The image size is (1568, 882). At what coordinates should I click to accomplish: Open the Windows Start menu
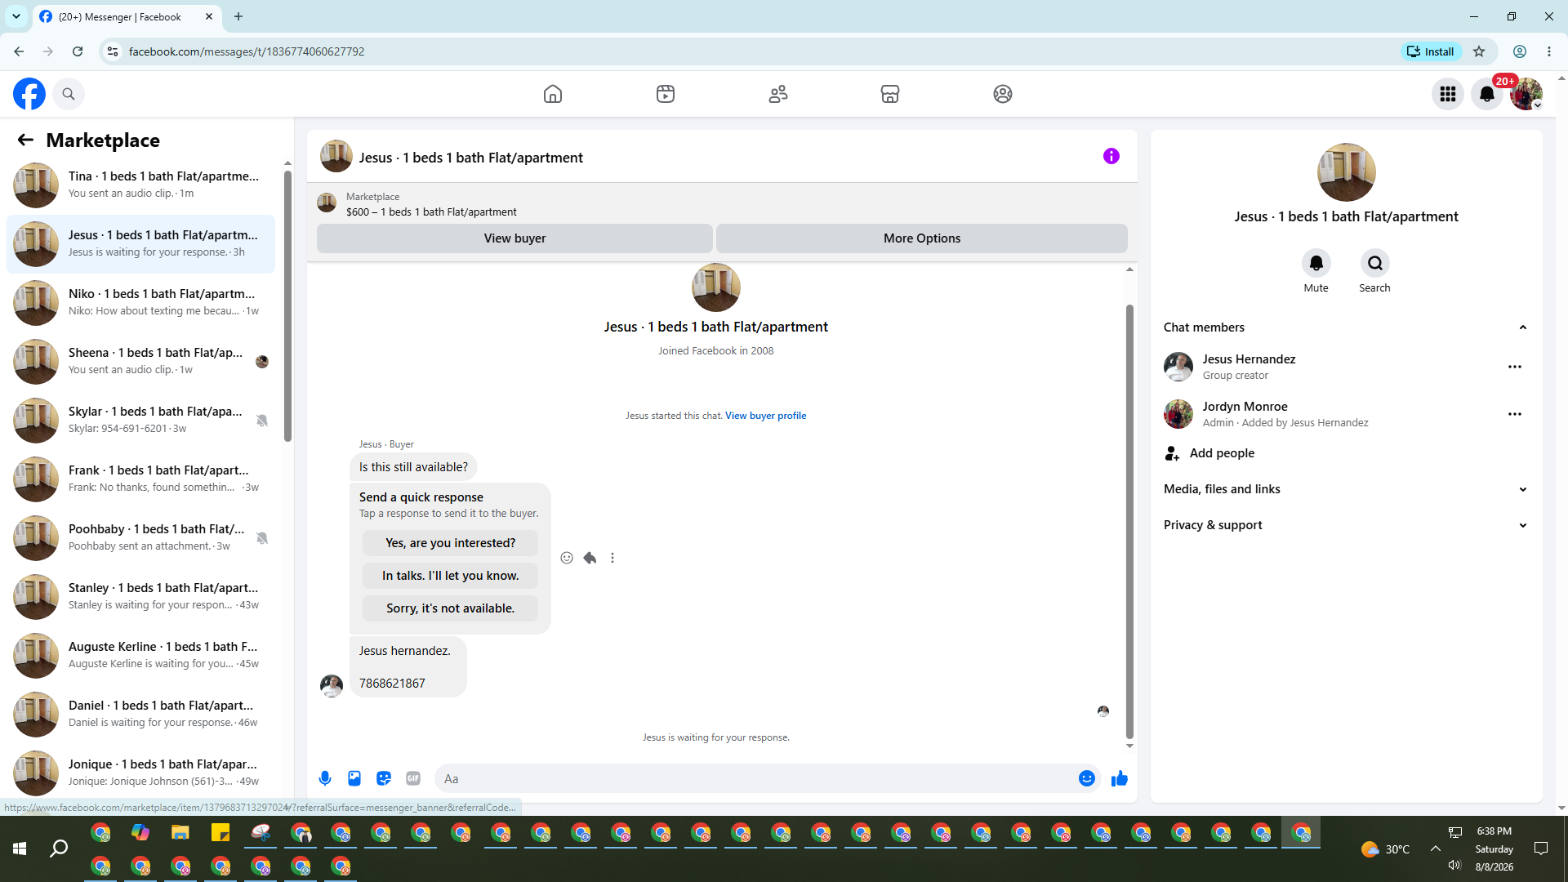[x=20, y=849]
